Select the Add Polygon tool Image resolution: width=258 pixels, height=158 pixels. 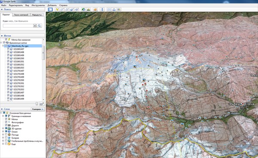coord(62,9)
